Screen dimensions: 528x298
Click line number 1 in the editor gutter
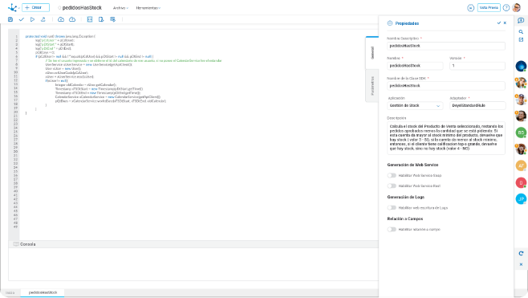click(16, 36)
